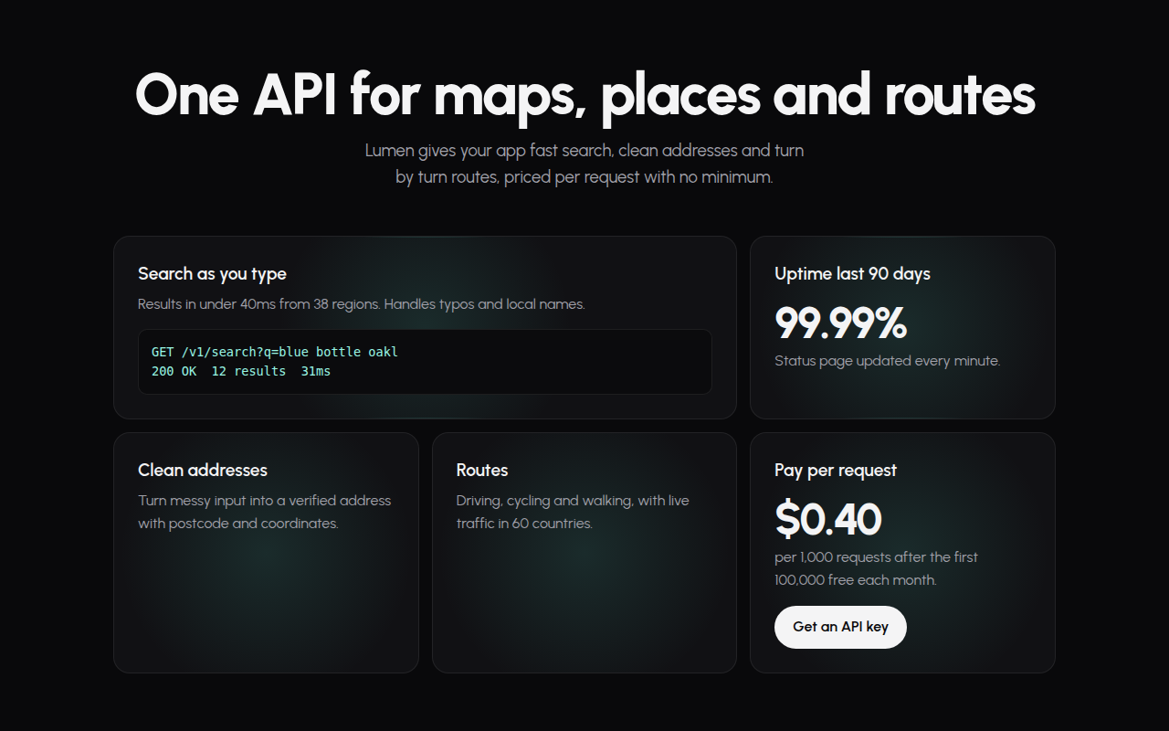The width and height of the screenshot is (1169, 731).
Task: Click the 'Routes' card title
Action: [482, 470]
